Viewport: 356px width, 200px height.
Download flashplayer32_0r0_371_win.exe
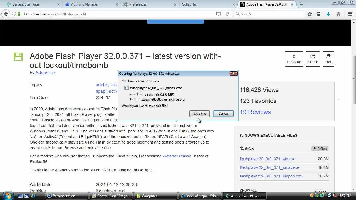tap(268, 159)
